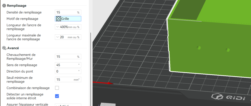Click the view cube at the bottom
This screenshot has width=251, height=106.
coord(107,104)
